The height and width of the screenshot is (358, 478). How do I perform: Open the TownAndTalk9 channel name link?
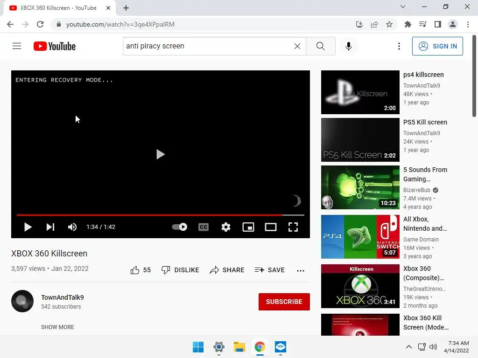tap(63, 297)
